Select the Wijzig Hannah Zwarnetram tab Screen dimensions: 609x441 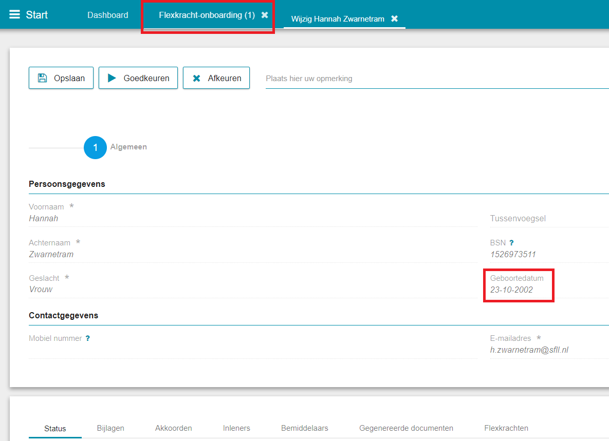[338, 19]
